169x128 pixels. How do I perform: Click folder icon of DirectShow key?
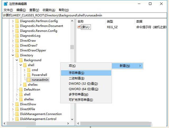tap(17, 104)
